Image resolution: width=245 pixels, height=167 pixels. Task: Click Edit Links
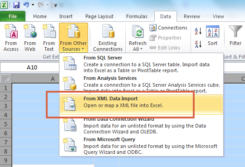[165, 48]
